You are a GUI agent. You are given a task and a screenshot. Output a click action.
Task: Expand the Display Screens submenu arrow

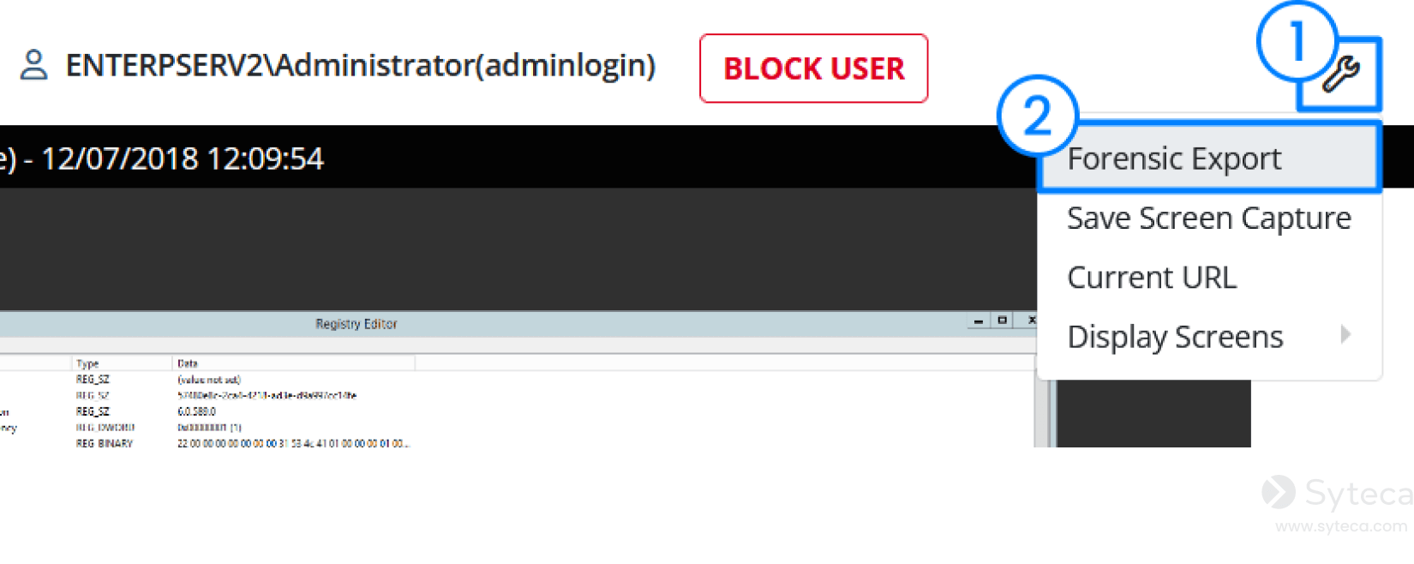(x=1345, y=335)
